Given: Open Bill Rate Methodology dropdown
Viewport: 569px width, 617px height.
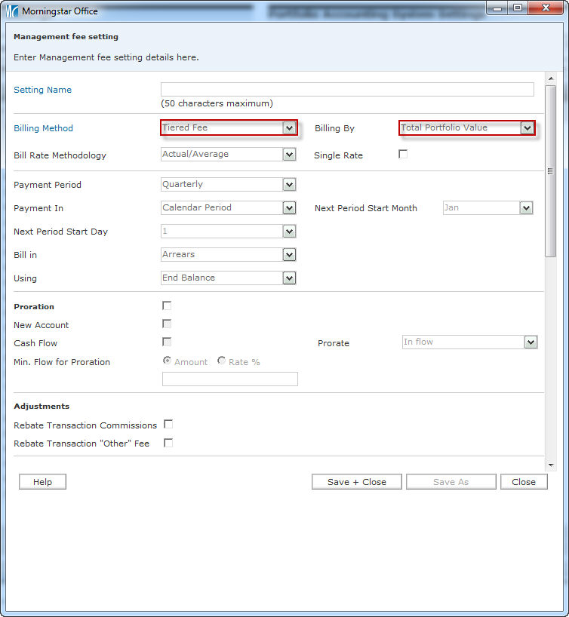Looking at the screenshot, I should (x=229, y=154).
